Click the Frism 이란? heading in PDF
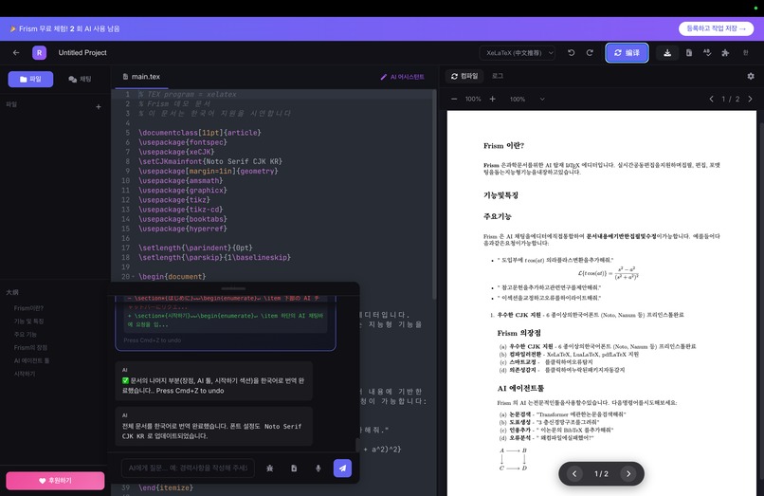764x496 pixels. 503,146
